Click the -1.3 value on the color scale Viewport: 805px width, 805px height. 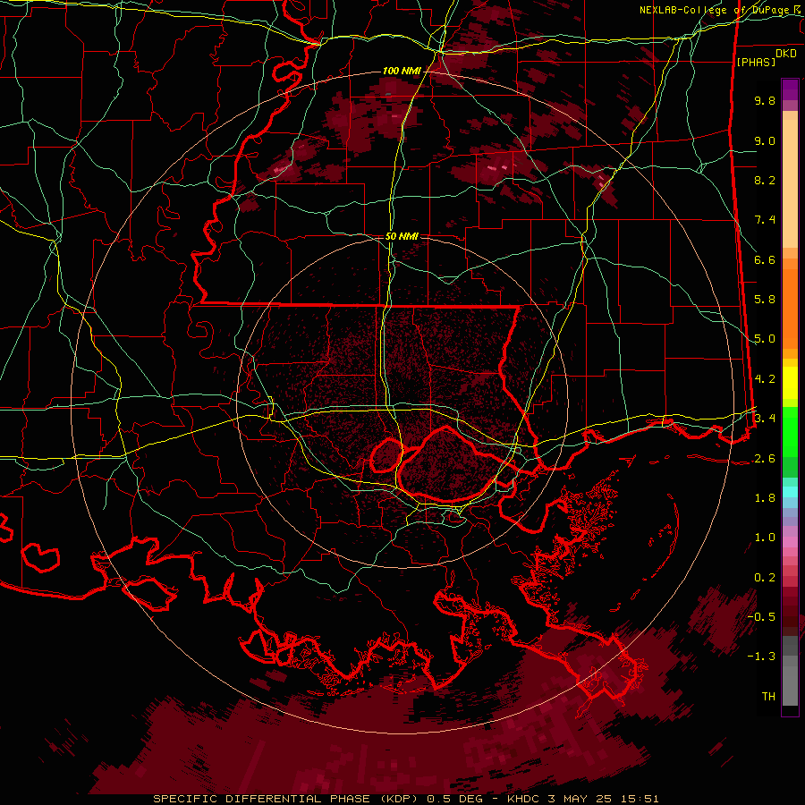761,657
